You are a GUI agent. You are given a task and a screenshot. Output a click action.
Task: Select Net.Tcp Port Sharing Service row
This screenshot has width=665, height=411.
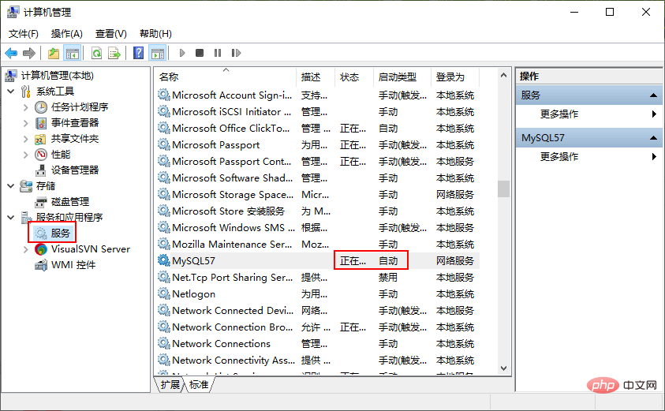[x=318, y=277]
